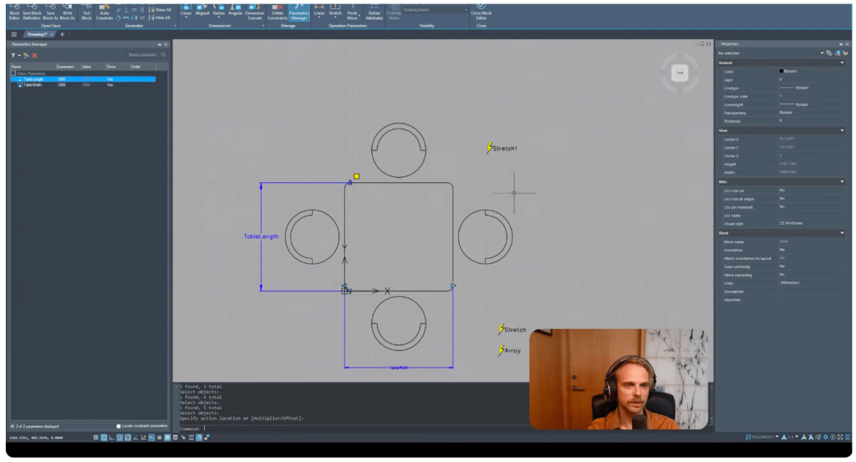Click the Stretch1 action lightning icon
This screenshot has width=856, height=462.
coord(490,148)
